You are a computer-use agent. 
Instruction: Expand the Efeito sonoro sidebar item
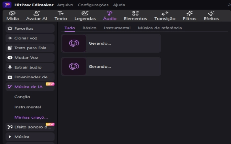[30, 127]
